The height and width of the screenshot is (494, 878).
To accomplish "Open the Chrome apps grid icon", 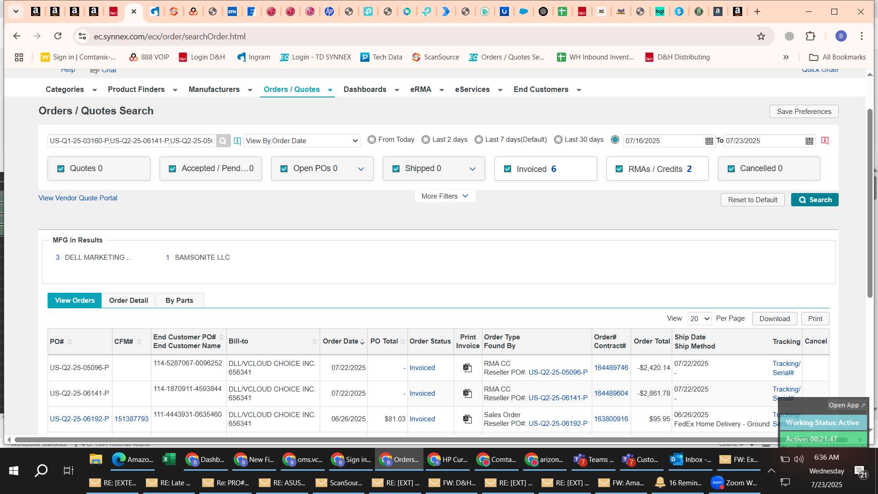I will (19, 57).
